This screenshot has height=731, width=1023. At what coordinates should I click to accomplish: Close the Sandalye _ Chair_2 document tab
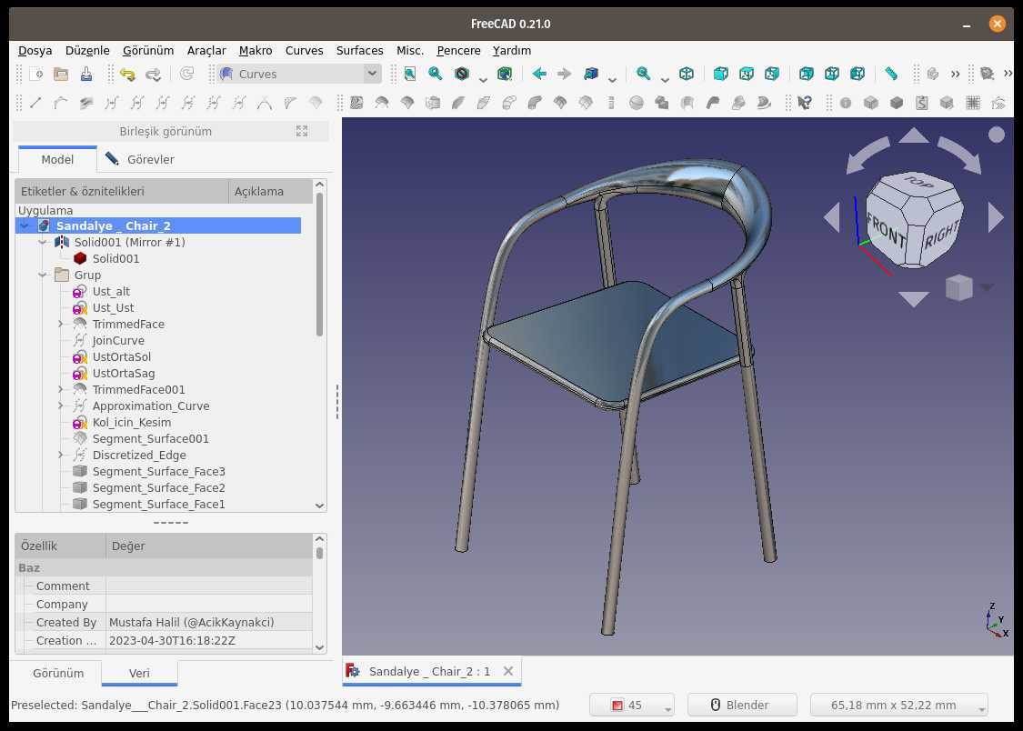[508, 671]
